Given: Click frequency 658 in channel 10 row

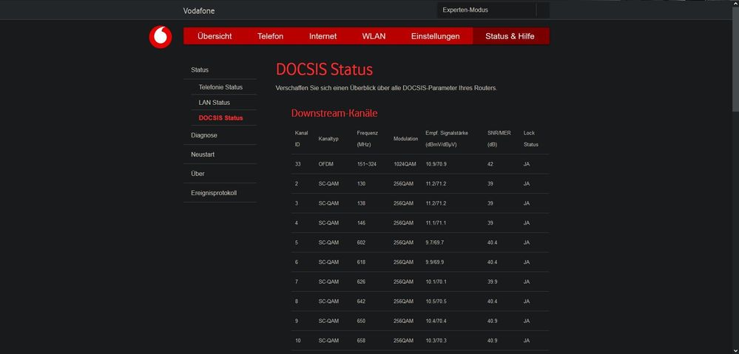Looking at the screenshot, I should pyautogui.click(x=362, y=341).
